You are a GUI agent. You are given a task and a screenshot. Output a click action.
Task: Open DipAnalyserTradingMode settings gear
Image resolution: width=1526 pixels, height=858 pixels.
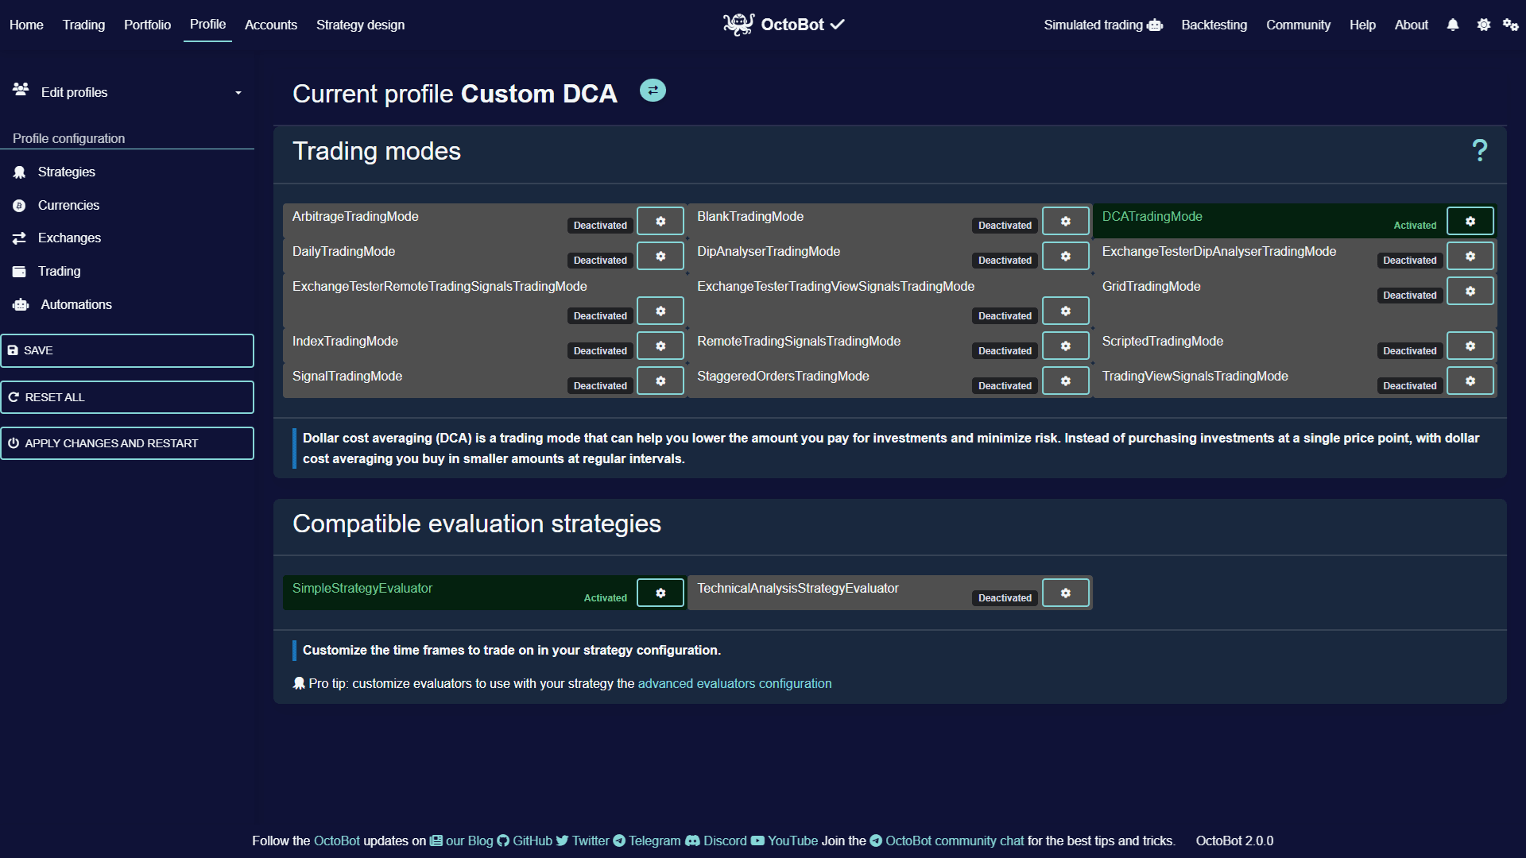pos(1065,256)
